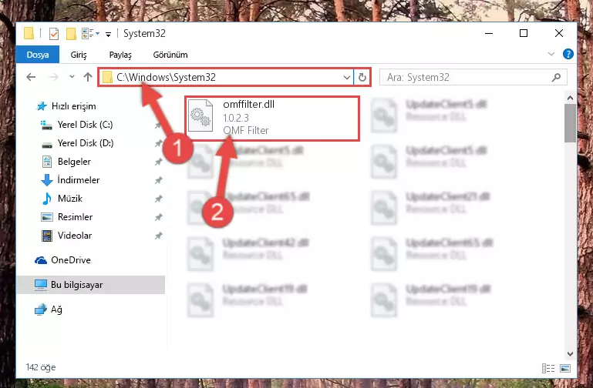Select OneDrive in the navigation pane
593x388 pixels.
(62, 260)
